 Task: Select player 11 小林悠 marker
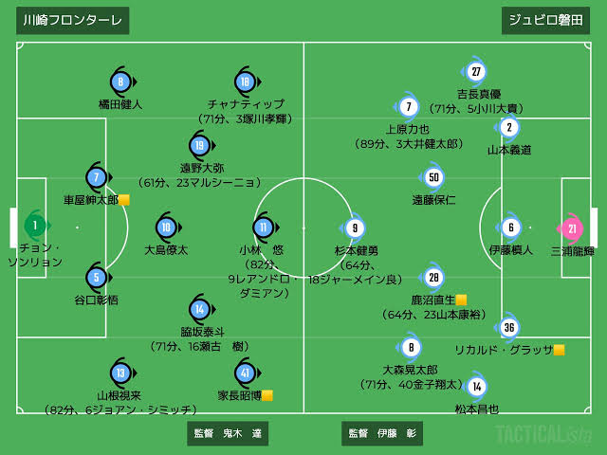click(264, 227)
